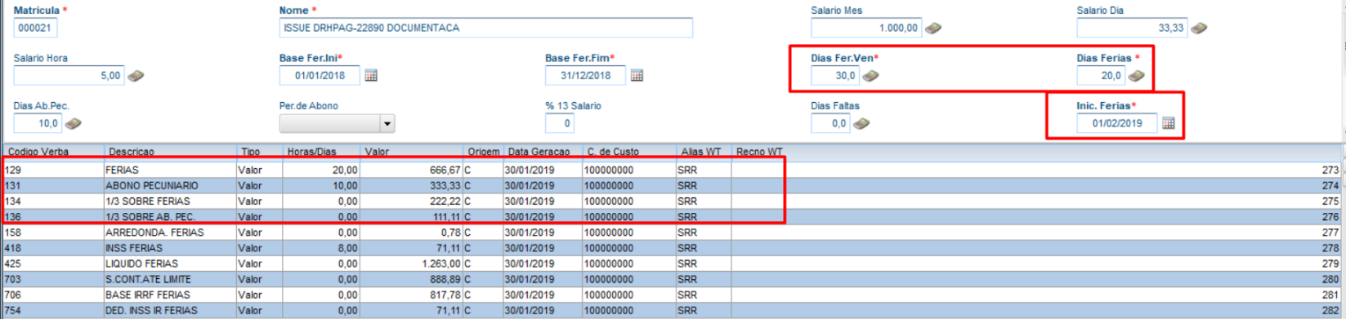1346x319 pixels.
Task: Click codigo verba 129 cell
Action: click(54, 171)
